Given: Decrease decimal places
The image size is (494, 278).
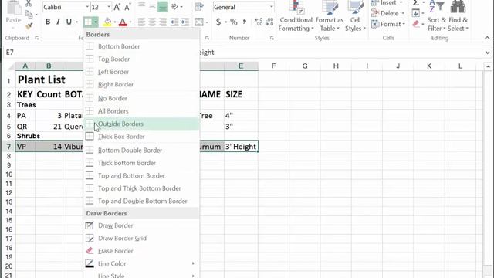Looking at the screenshot, I should [269, 22].
